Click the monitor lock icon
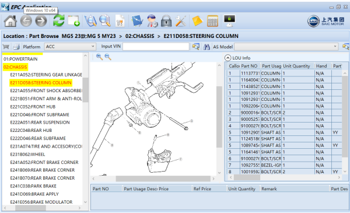Image resolution: width=350 pixels, height=213 pixels. point(229,21)
